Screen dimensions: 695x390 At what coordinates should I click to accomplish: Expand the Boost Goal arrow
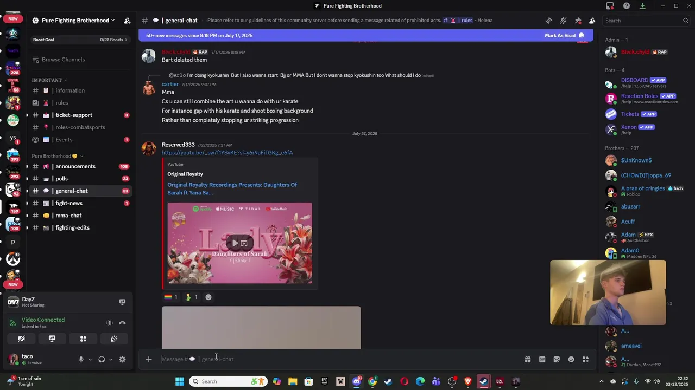click(x=127, y=40)
